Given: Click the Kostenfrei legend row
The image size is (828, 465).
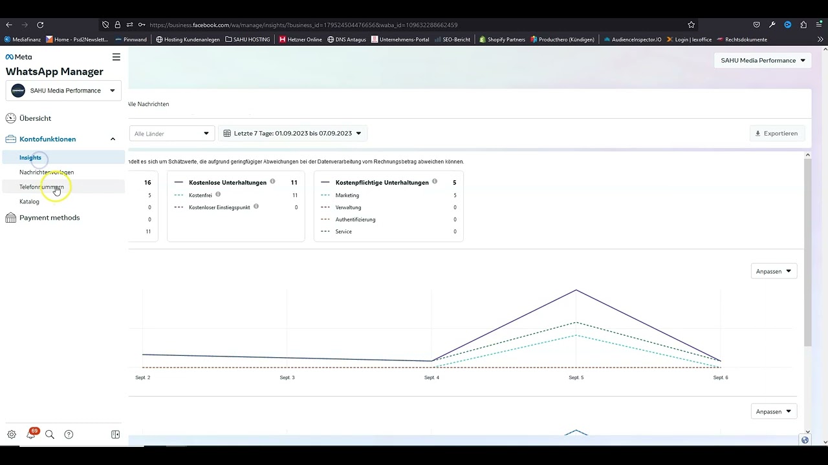Looking at the screenshot, I should (x=236, y=195).
